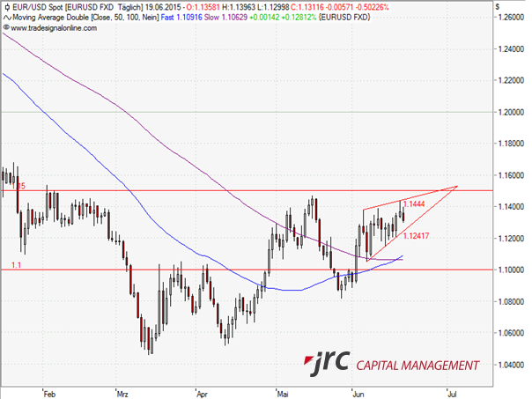The height and width of the screenshot is (399, 532).
Task: Click the Mrz marker on time axis
Action: tap(121, 393)
